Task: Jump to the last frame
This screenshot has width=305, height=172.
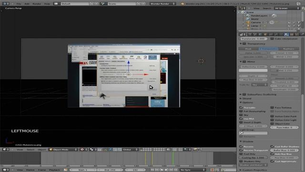Action: [x=176, y=170]
